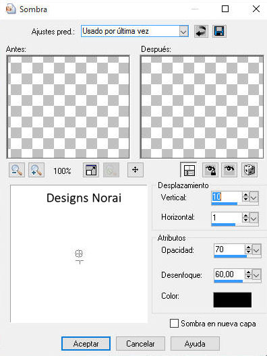
Task: Click the Antes preview pane
Action: click(68, 107)
